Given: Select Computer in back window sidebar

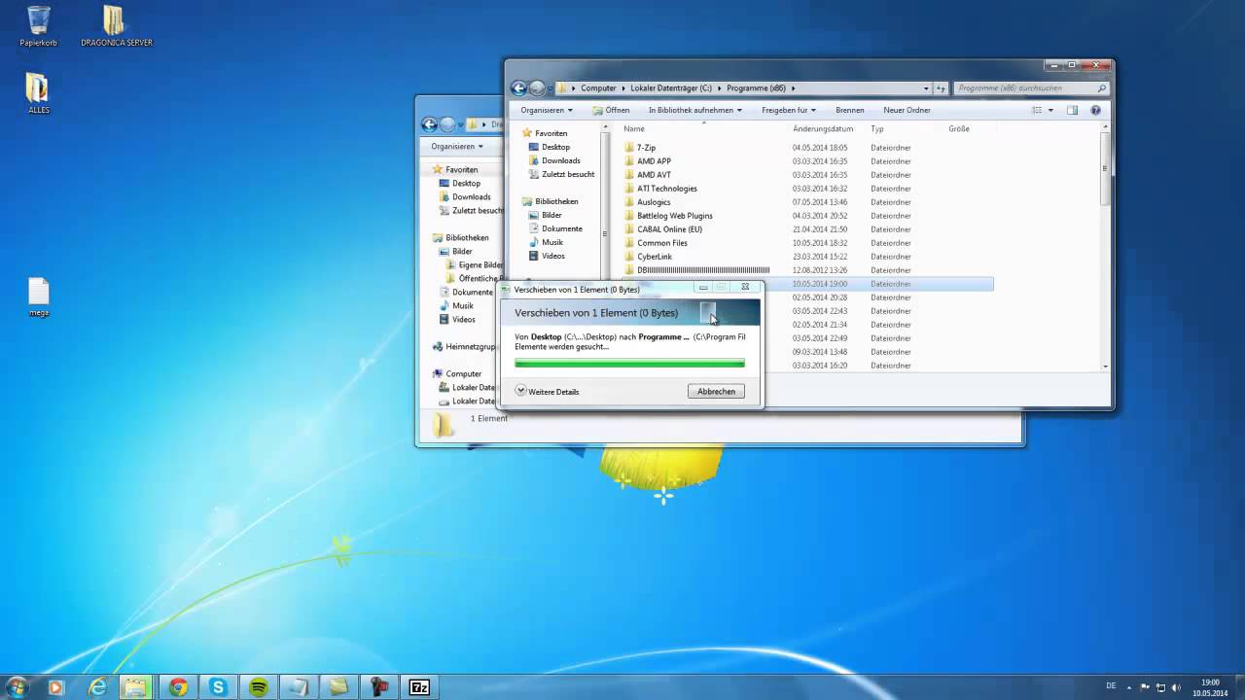Looking at the screenshot, I should (463, 373).
